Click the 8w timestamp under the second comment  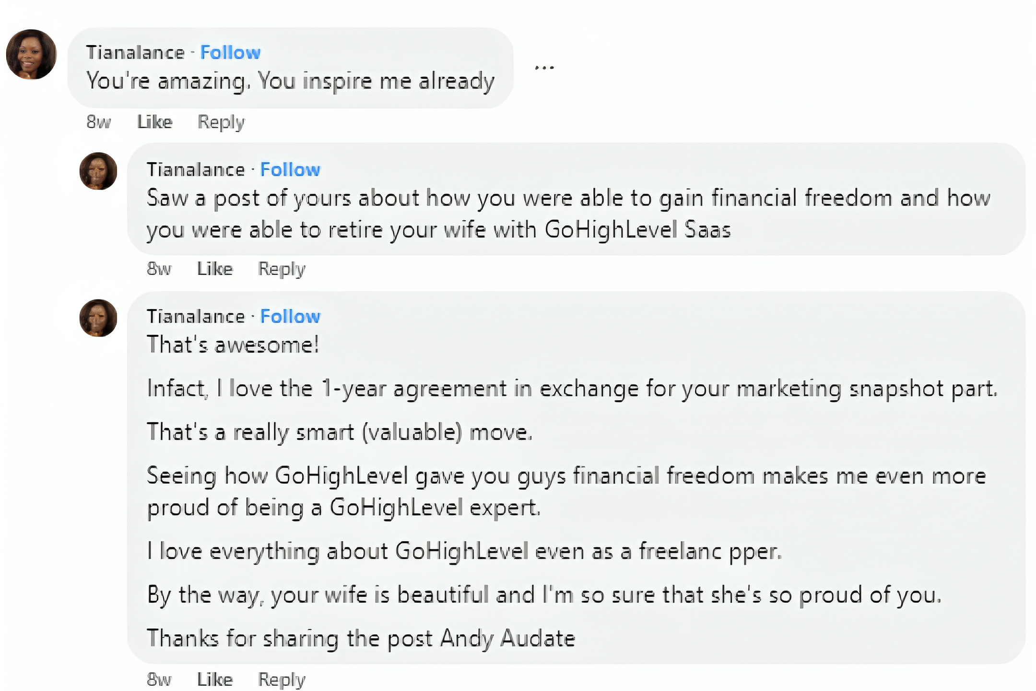point(159,269)
